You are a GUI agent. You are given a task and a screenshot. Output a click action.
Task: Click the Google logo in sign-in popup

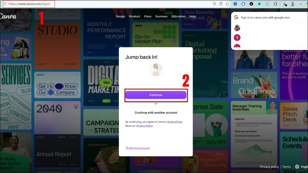[x=236, y=17]
